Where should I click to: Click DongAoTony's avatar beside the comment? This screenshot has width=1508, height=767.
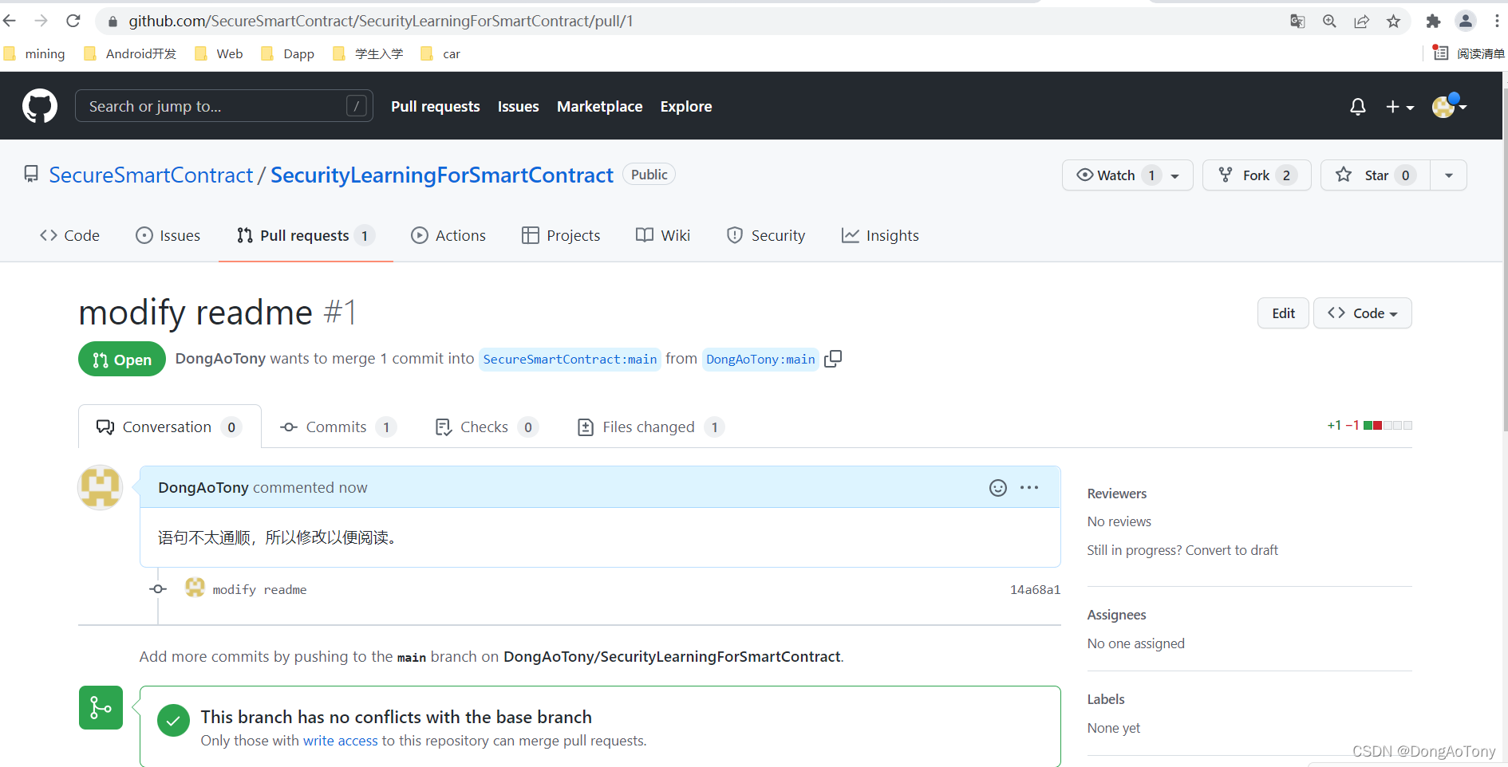coord(100,487)
